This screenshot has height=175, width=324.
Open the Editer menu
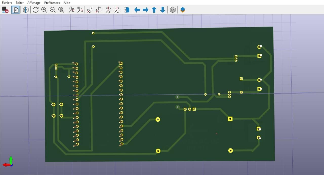tap(19, 3)
